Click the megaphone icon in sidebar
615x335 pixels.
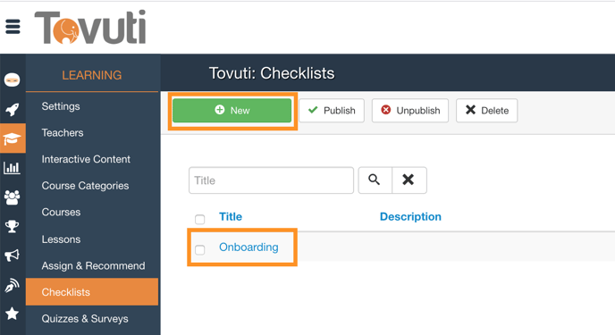coord(12,255)
